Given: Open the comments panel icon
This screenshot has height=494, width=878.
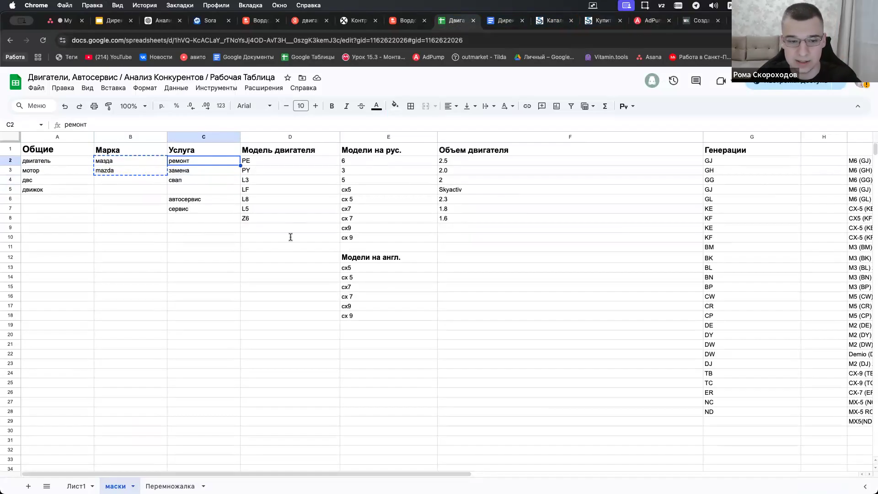Looking at the screenshot, I should pos(696,81).
